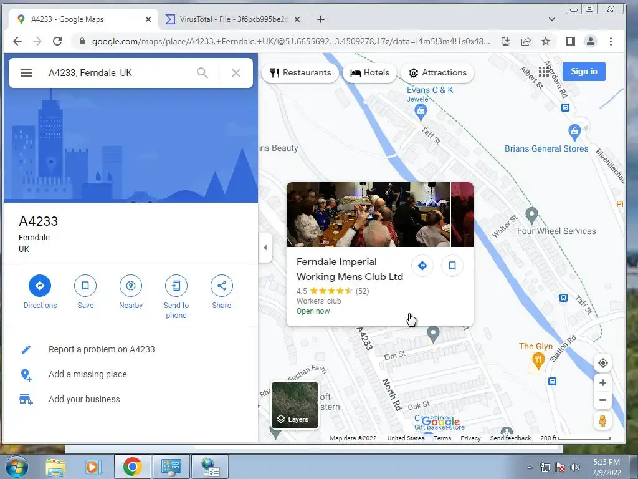Open the Privacy link on the map
Viewport: 638px width, 479px height.
[x=470, y=438]
